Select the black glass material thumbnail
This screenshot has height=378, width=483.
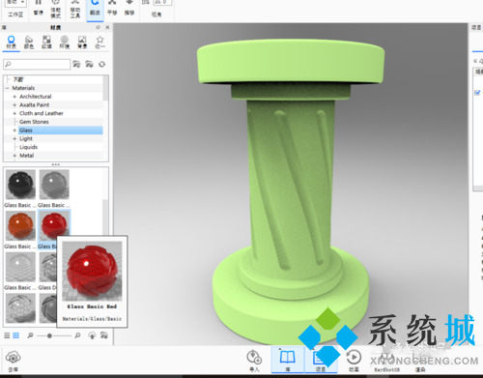click(20, 185)
